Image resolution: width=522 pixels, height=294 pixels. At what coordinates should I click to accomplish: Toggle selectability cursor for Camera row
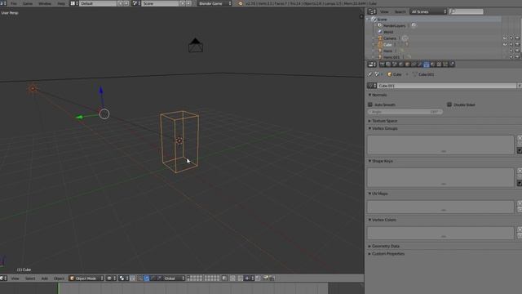click(511, 38)
